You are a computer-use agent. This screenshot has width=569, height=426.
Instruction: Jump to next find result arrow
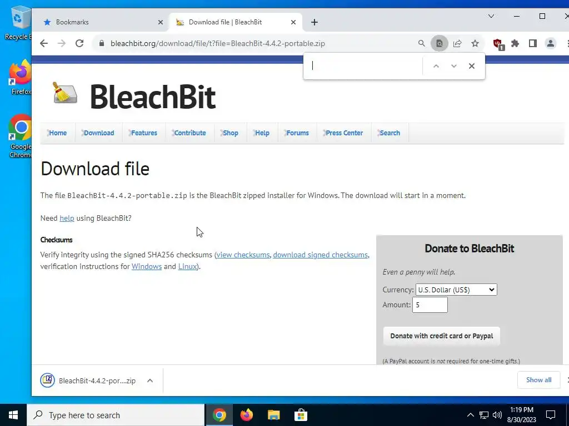pyautogui.click(x=453, y=66)
